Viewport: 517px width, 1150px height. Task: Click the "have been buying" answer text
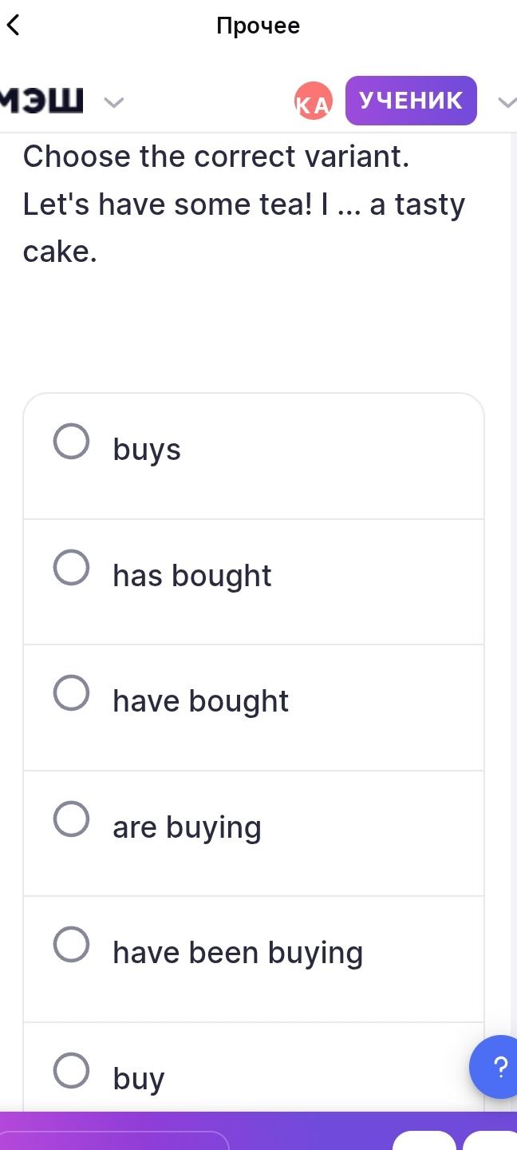point(238,953)
